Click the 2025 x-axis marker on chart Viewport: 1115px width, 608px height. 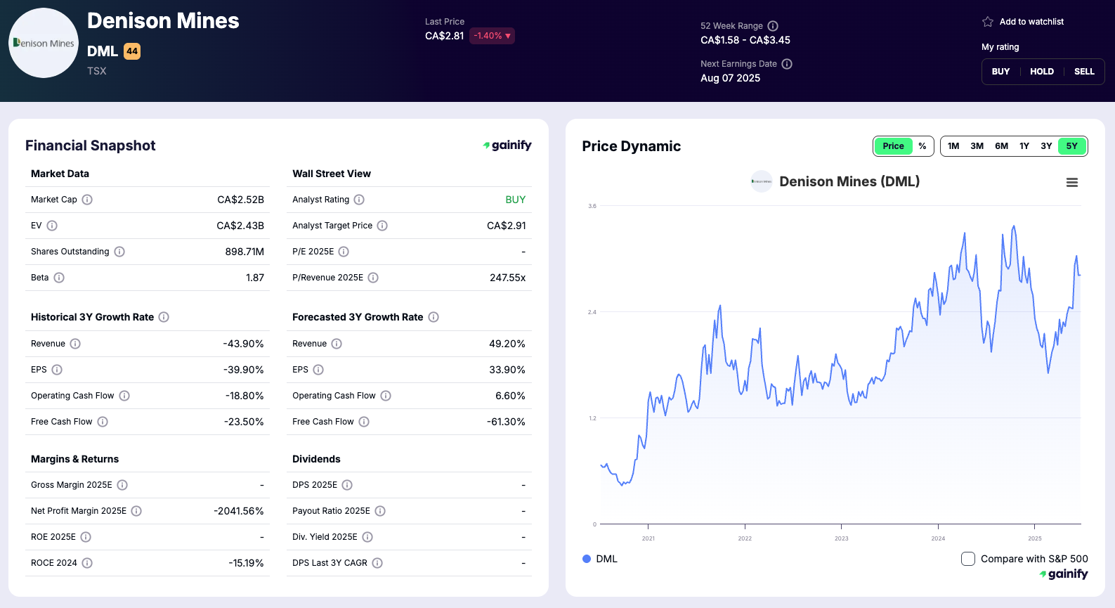[1035, 538]
